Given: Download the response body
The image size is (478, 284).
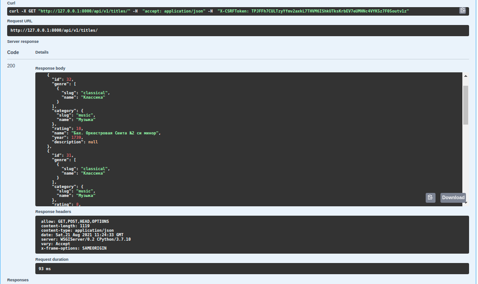Looking at the screenshot, I should coord(453,197).
